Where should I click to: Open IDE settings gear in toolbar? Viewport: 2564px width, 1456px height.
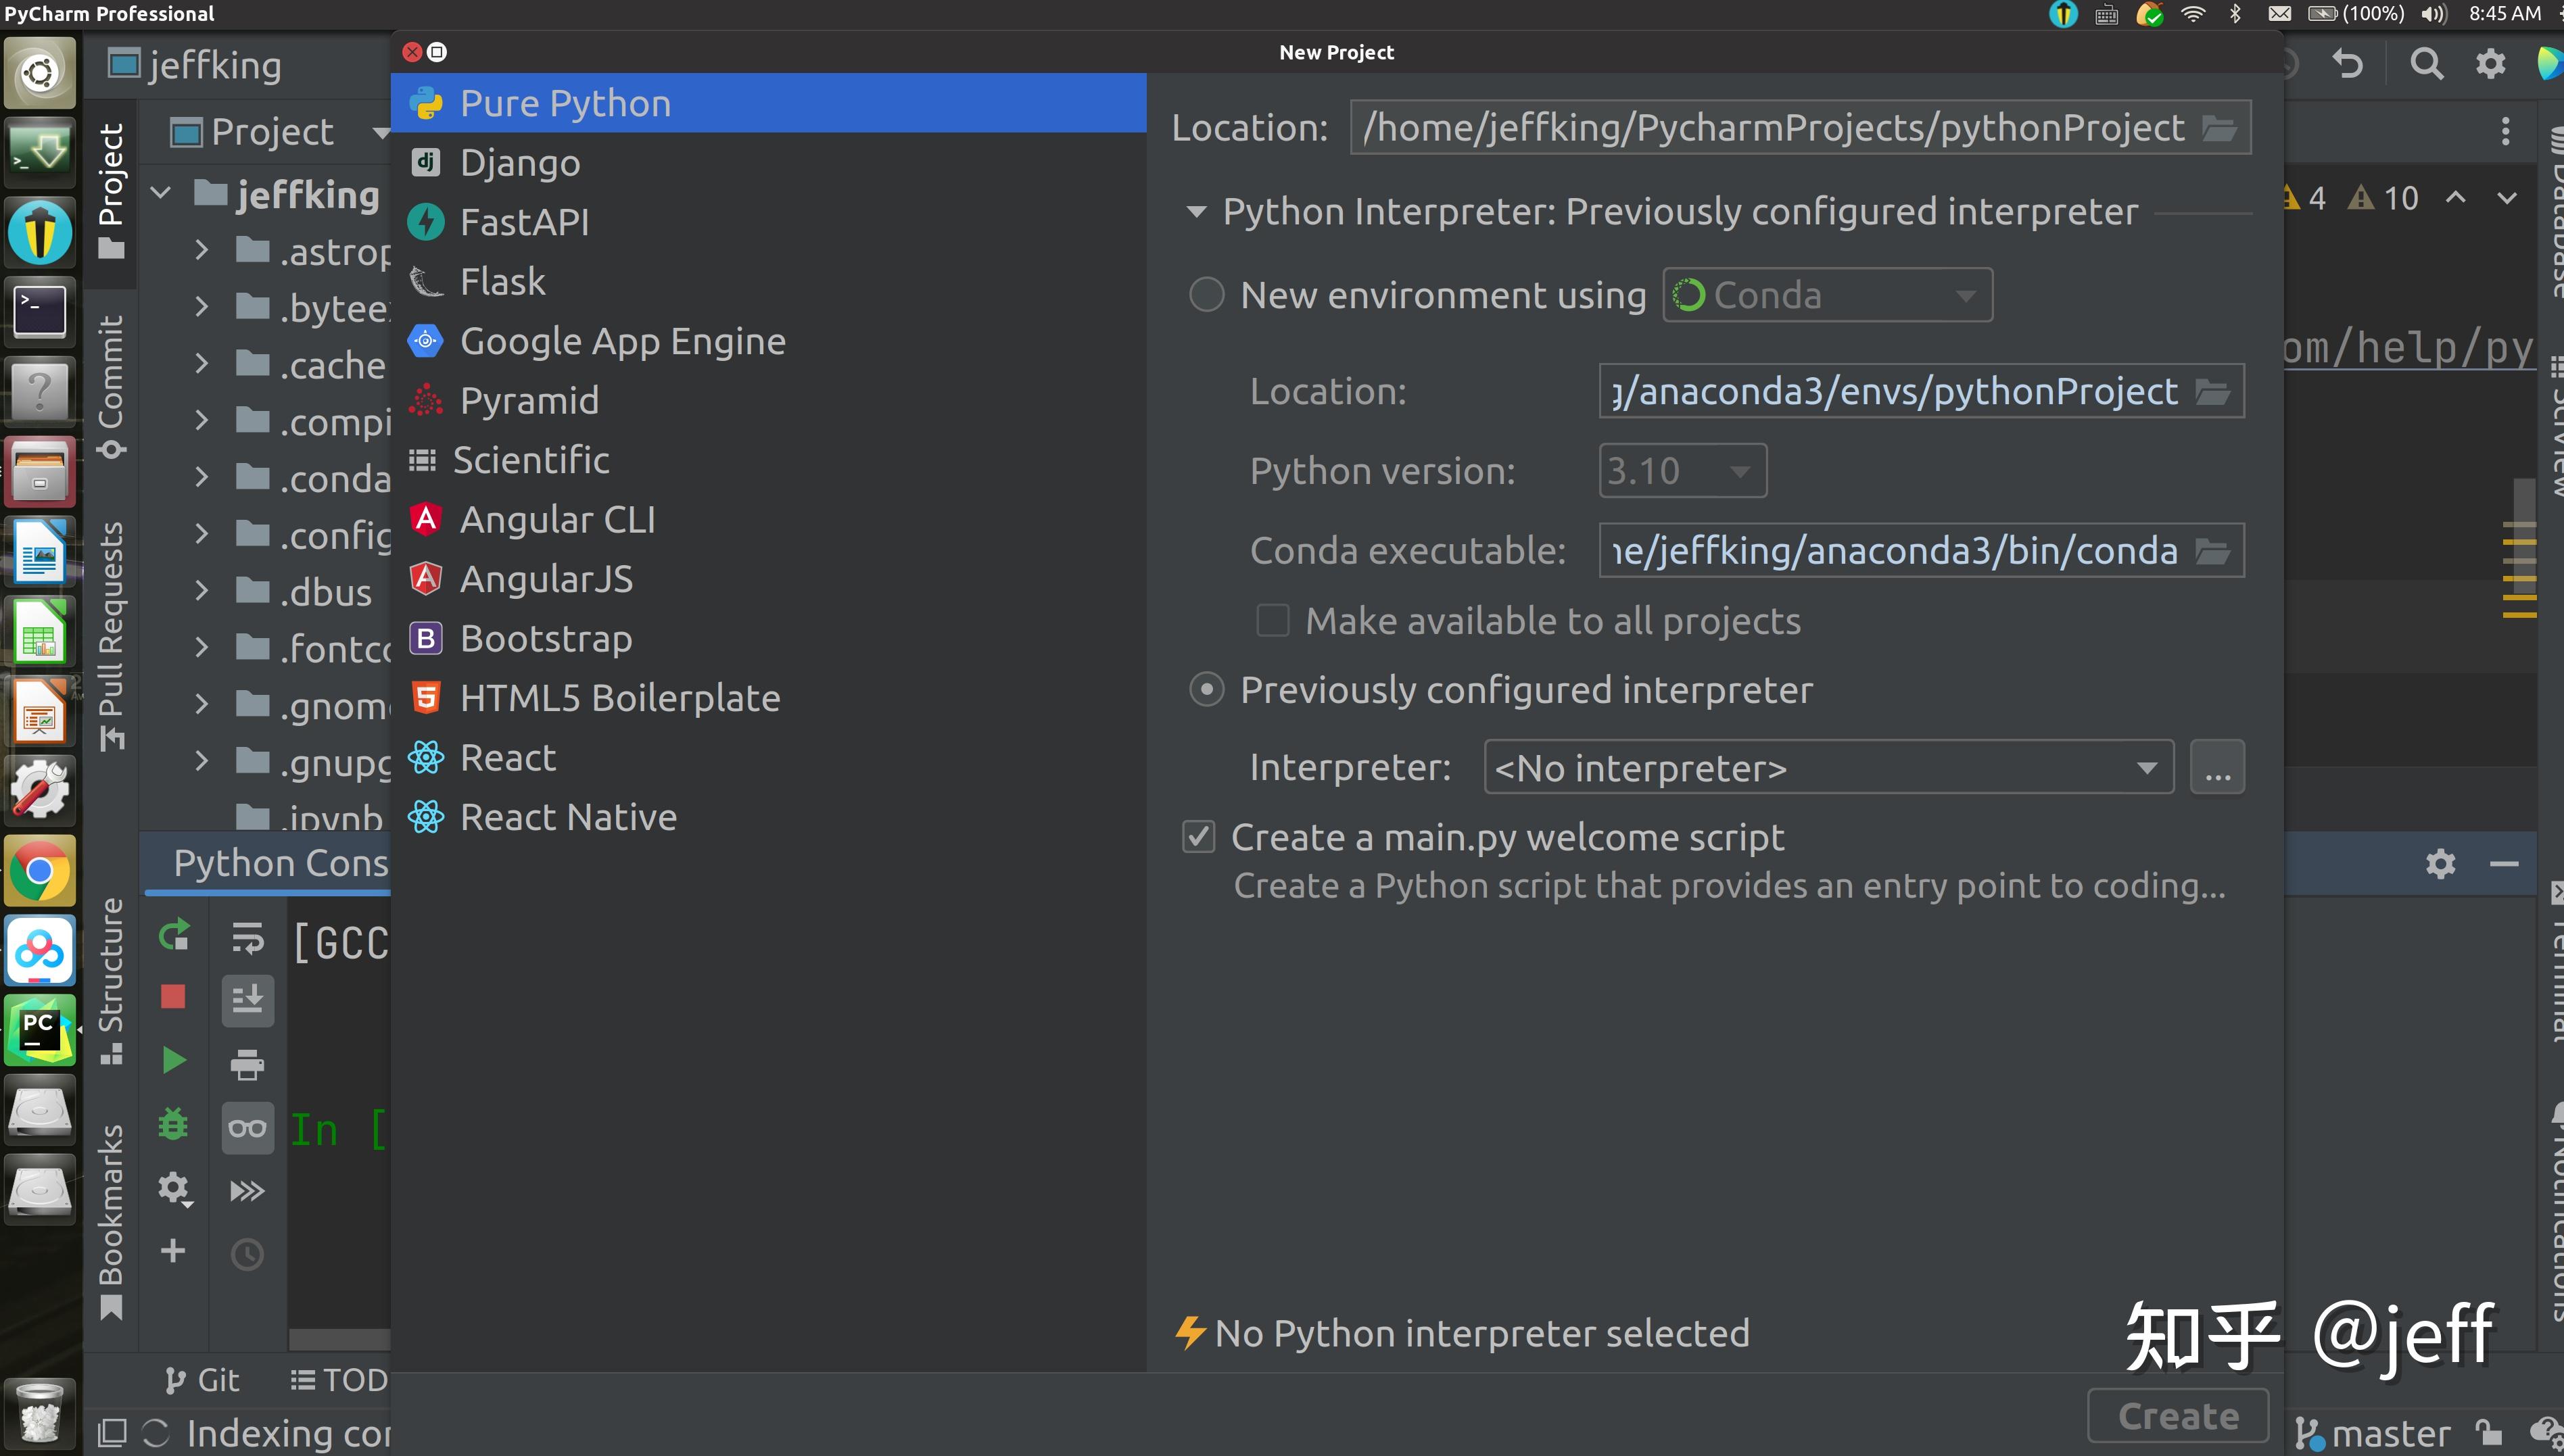pyautogui.click(x=2490, y=65)
